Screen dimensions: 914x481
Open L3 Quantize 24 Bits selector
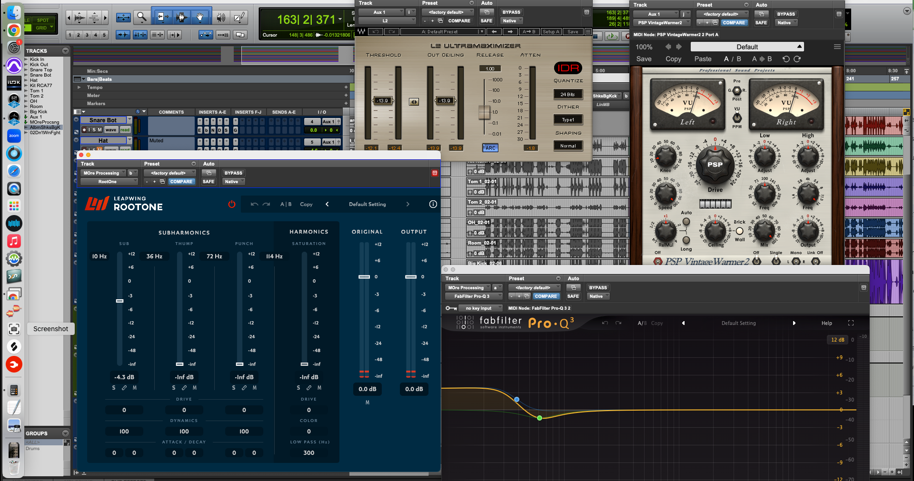click(x=568, y=95)
